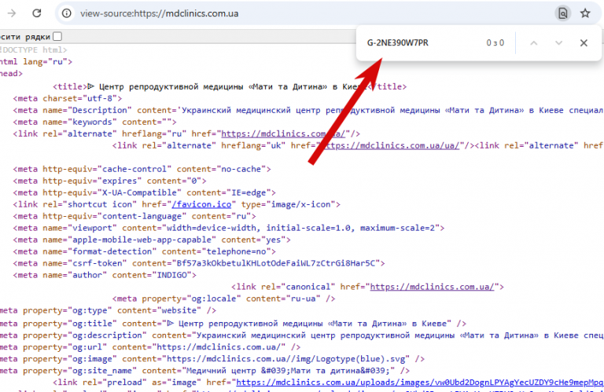Click the viewport meta line

click(x=228, y=228)
